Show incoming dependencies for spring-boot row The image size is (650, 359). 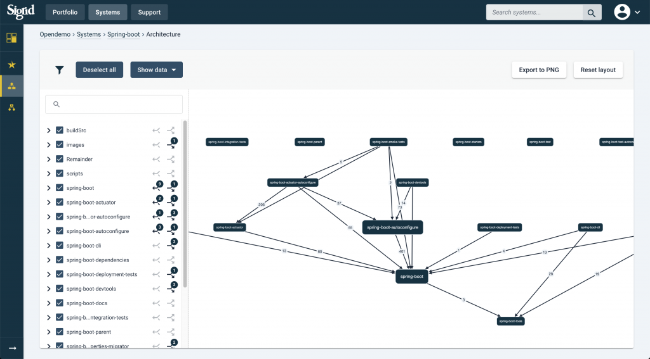157,187
